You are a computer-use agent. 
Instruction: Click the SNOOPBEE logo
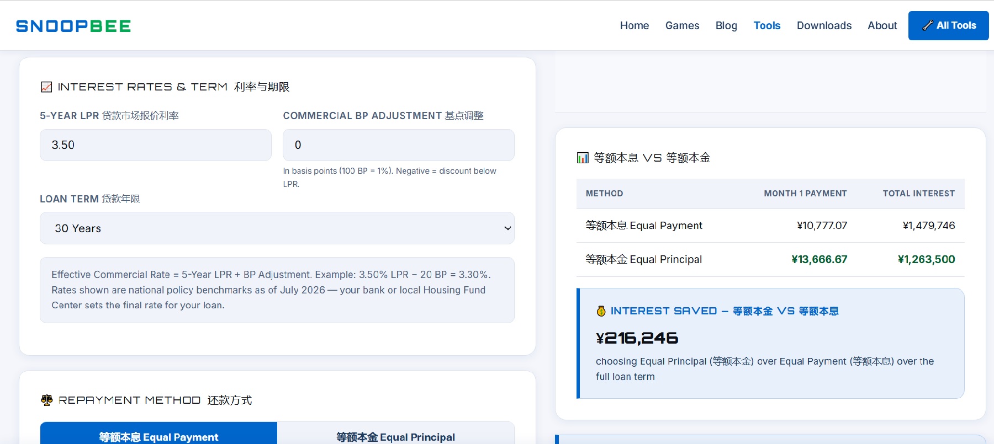73,26
